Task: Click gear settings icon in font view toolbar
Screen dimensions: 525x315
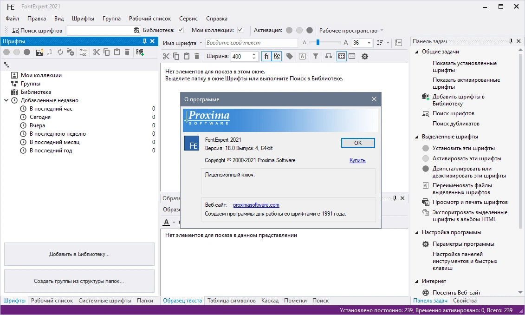Action: pos(364,56)
